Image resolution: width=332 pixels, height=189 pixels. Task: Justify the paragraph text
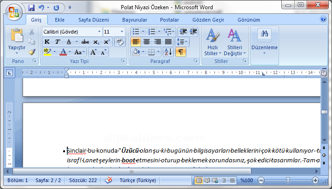pyautogui.click(x=168, y=42)
